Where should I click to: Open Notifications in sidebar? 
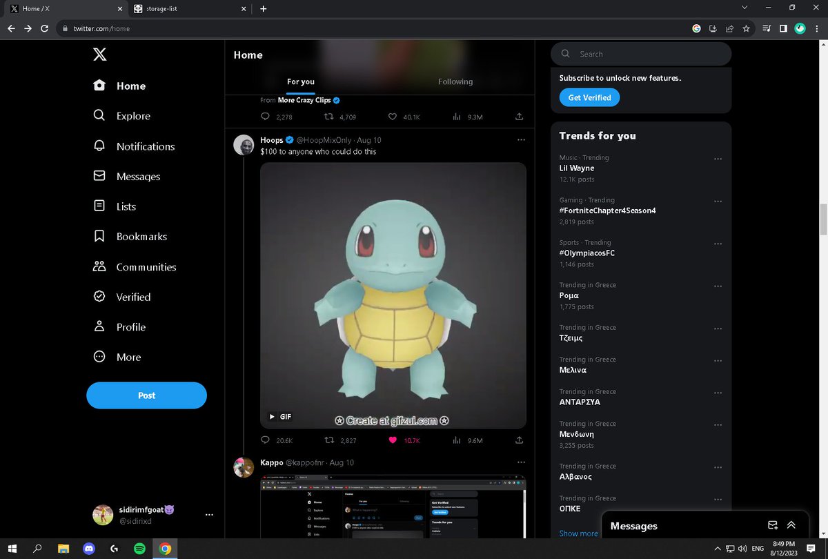(x=134, y=146)
